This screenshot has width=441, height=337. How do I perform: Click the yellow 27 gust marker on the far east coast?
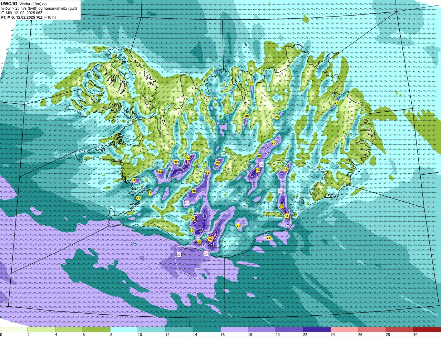[x=336, y=103]
